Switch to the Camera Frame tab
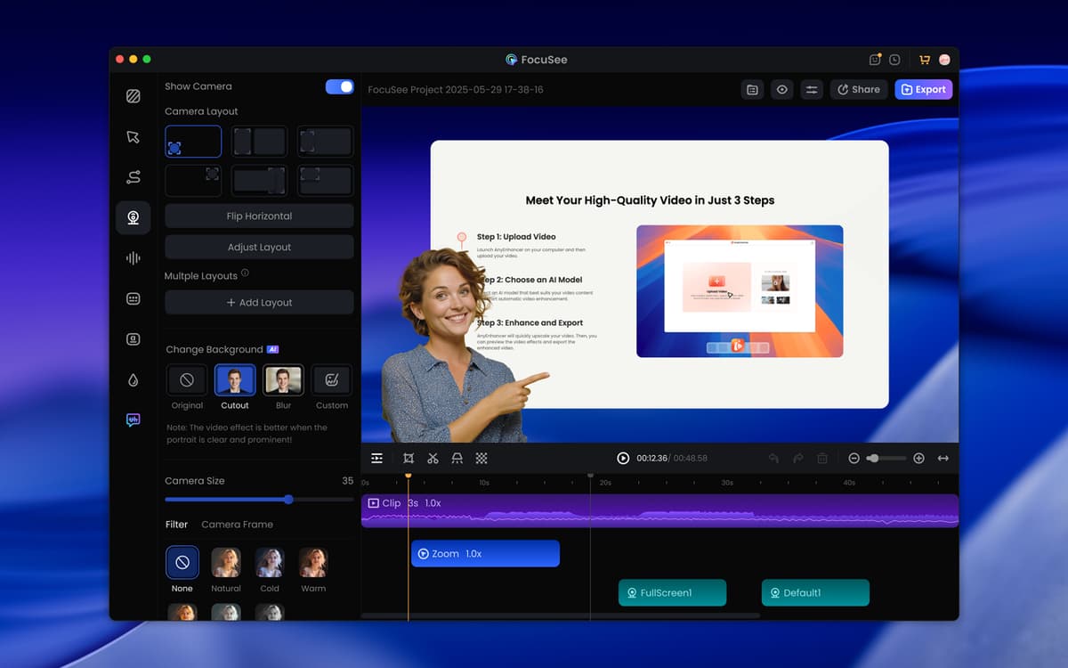This screenshot has height=668, width=1068. click(x=237, y=525)
